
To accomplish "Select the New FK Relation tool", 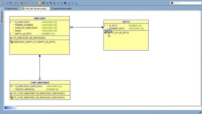I will (x=21, y=3).
